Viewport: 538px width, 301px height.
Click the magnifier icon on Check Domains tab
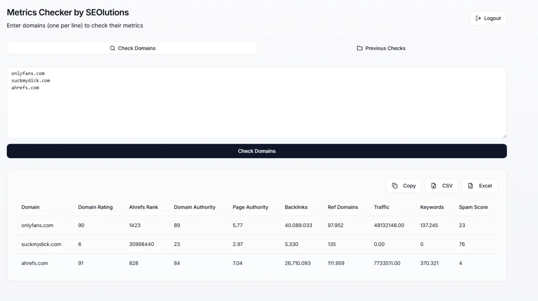click(113, 48)
